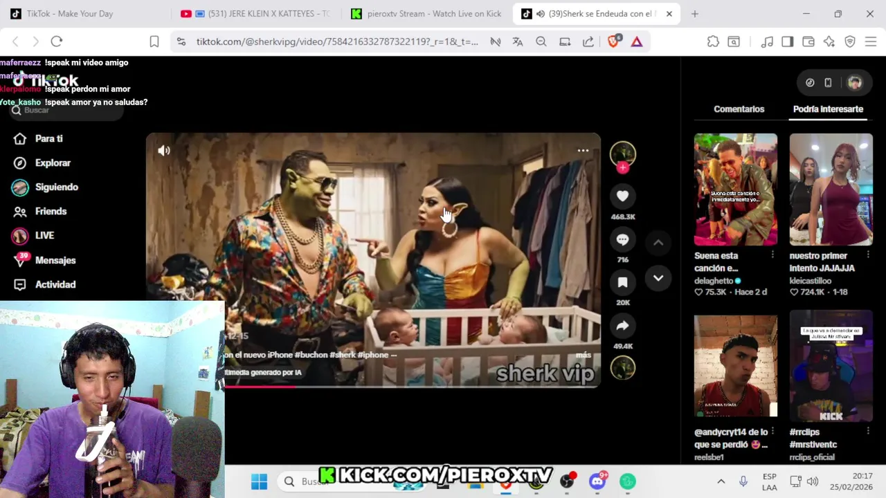Open browser wallet icon

[808, 41]
